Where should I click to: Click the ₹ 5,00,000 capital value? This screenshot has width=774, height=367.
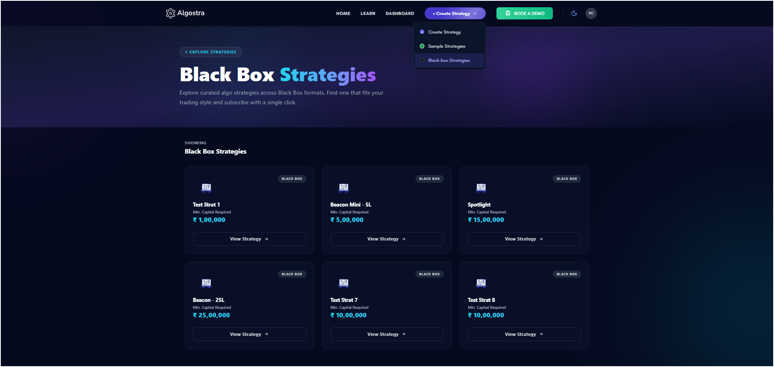point(347,220)
